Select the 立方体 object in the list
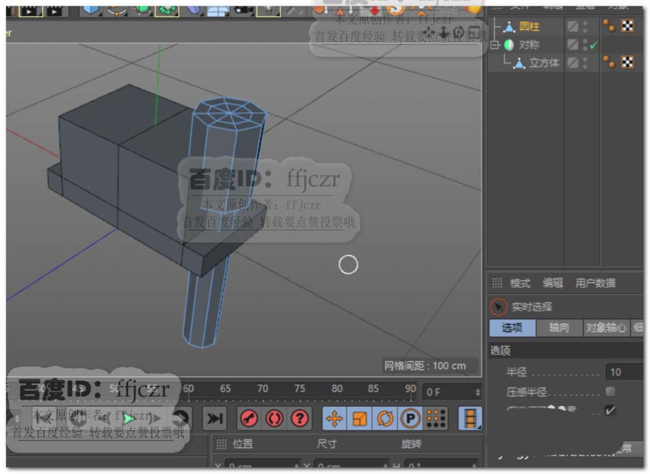Screen dimensions: 650x474 544,63
